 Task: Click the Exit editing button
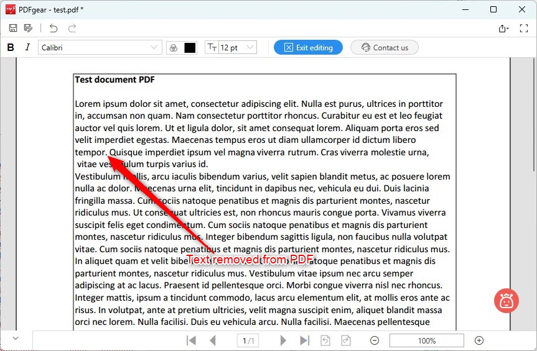[x=308, y=47]
